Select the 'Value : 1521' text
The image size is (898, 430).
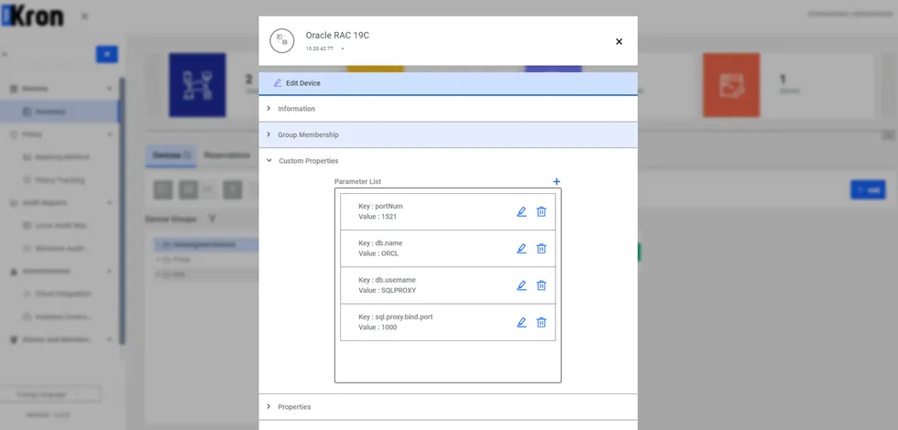[378, 217]
